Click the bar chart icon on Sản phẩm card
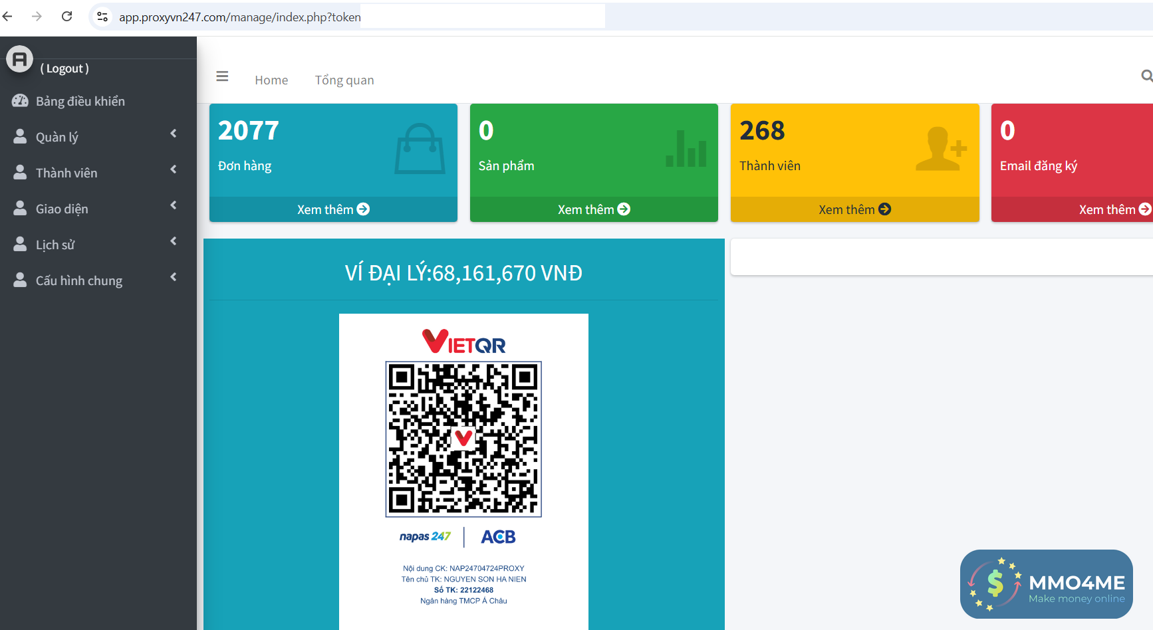1153x630 pixels. (686, 148)
